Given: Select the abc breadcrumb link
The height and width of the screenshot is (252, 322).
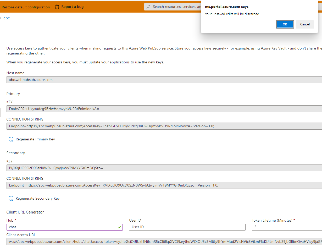Looking at the screenshot, I should click(6, 18).
